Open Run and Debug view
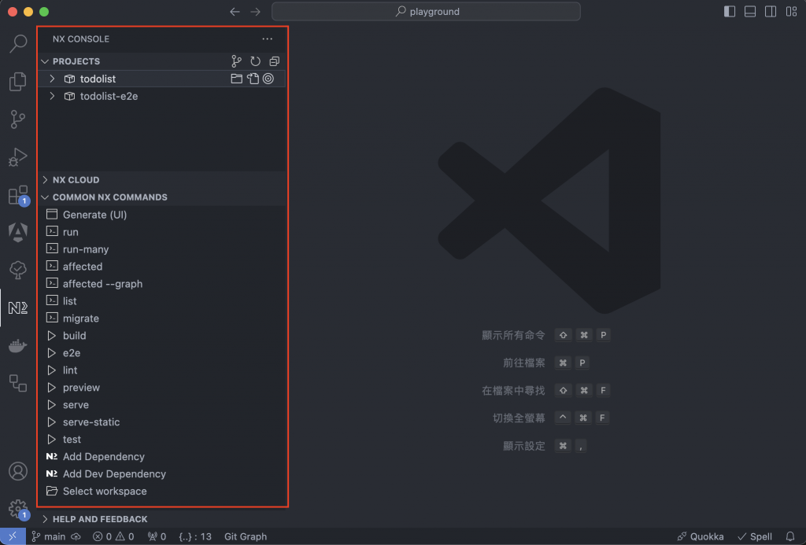The width and height of the screenshot is (806, 545). [18, 157]
